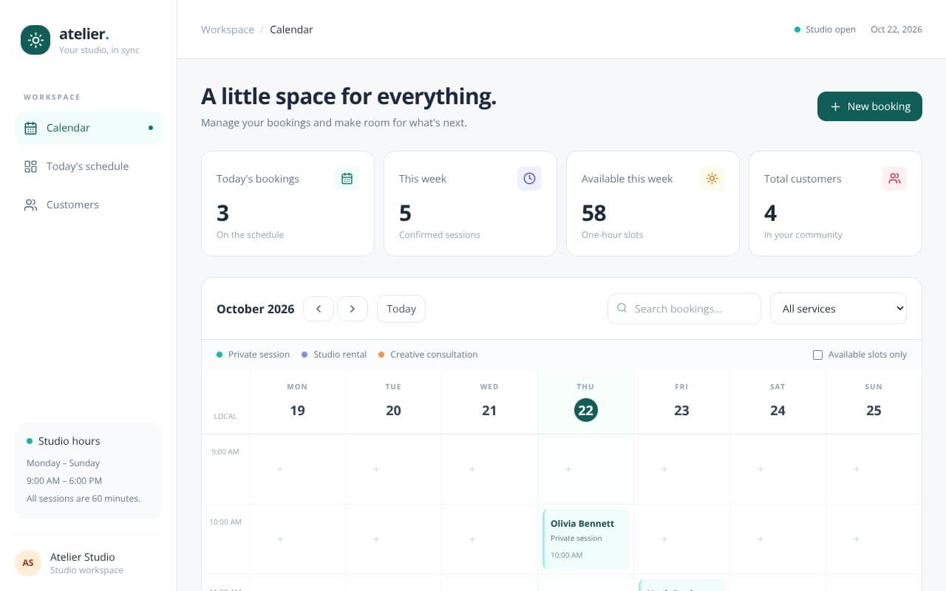Open Olivia Bennett's private session booking
Viewport: 946px width, 591px height.
(585, 539)
